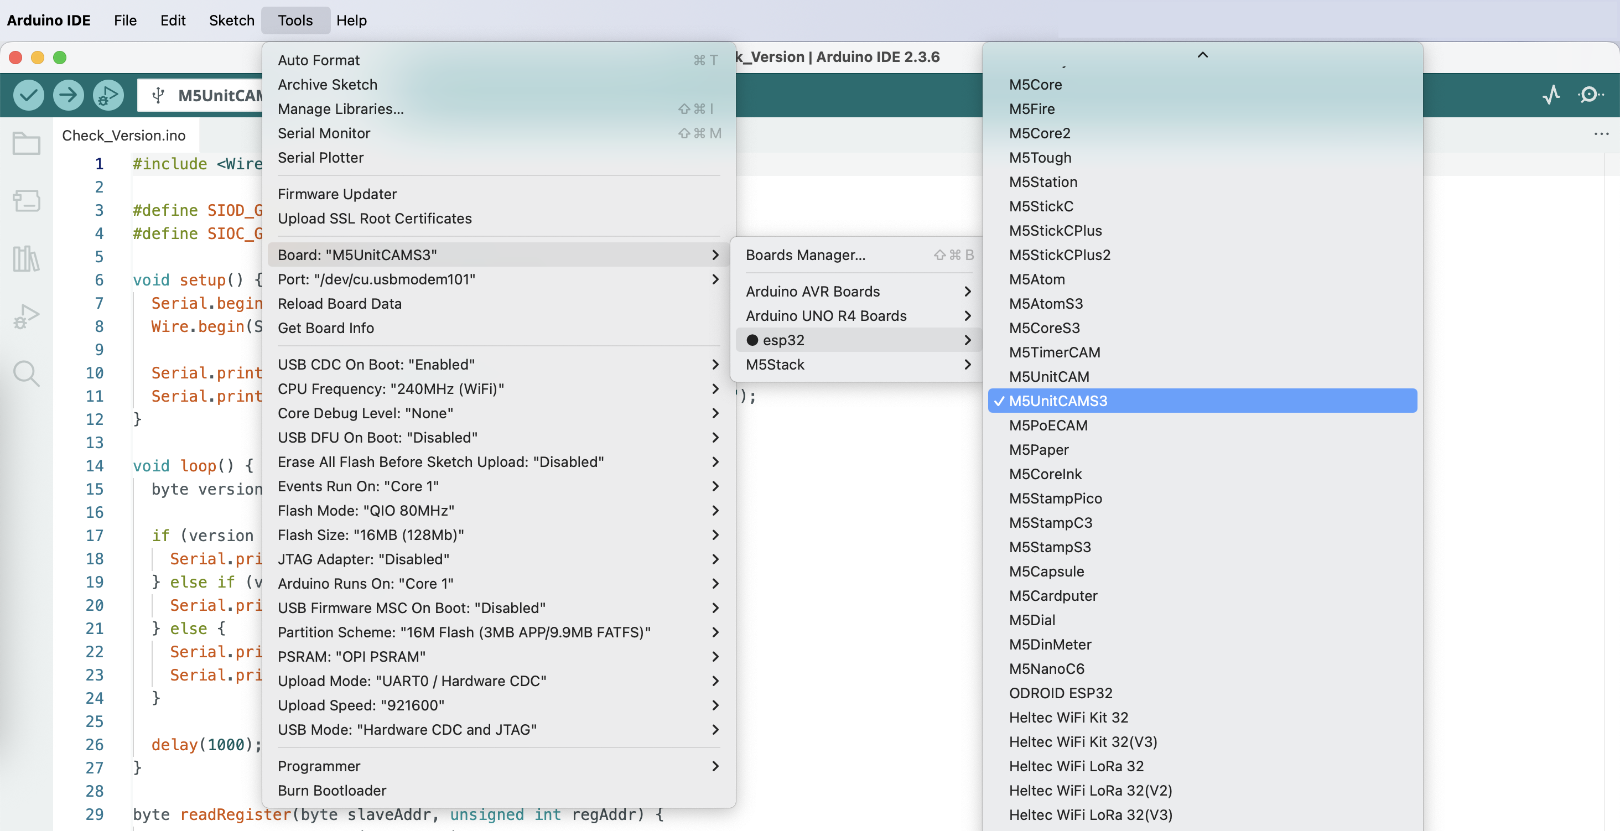Image resolution: width=1620 pixels, height=831 pixels.
Task: Select M5TimerCAM board
Action: pyautogui.click(x=1202, y=352)
